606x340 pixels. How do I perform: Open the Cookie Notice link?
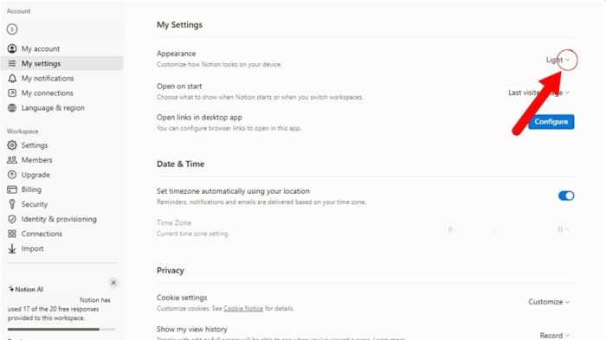click(243, 308)
